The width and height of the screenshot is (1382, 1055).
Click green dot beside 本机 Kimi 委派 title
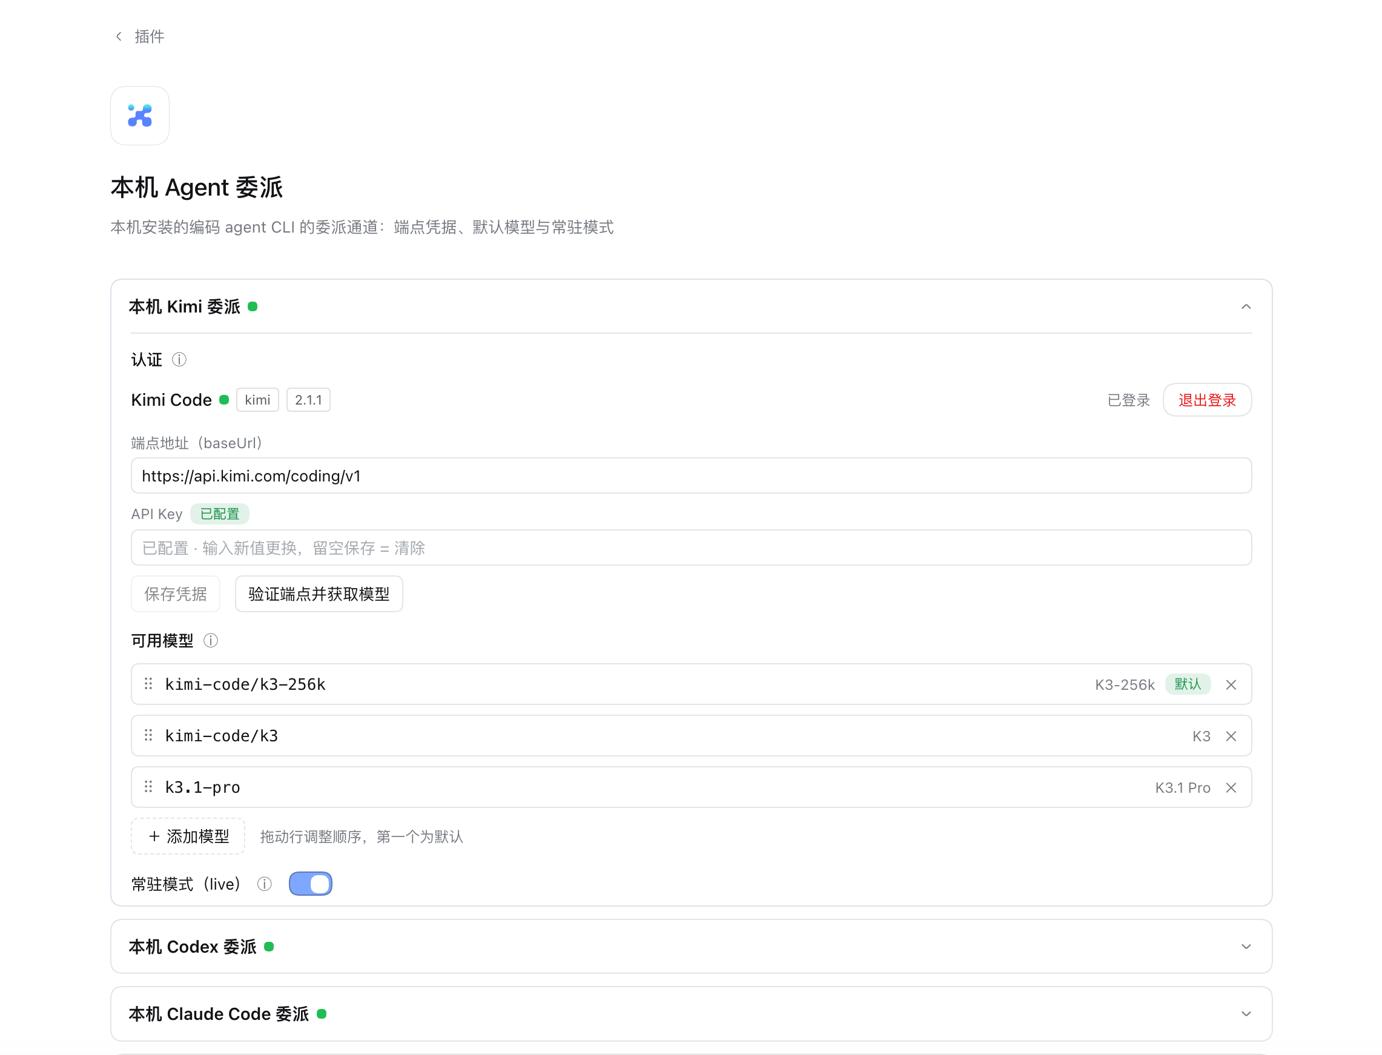(253, 306)
